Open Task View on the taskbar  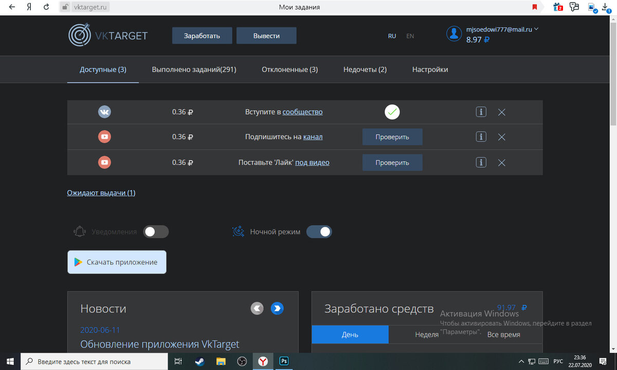point(178,361)
